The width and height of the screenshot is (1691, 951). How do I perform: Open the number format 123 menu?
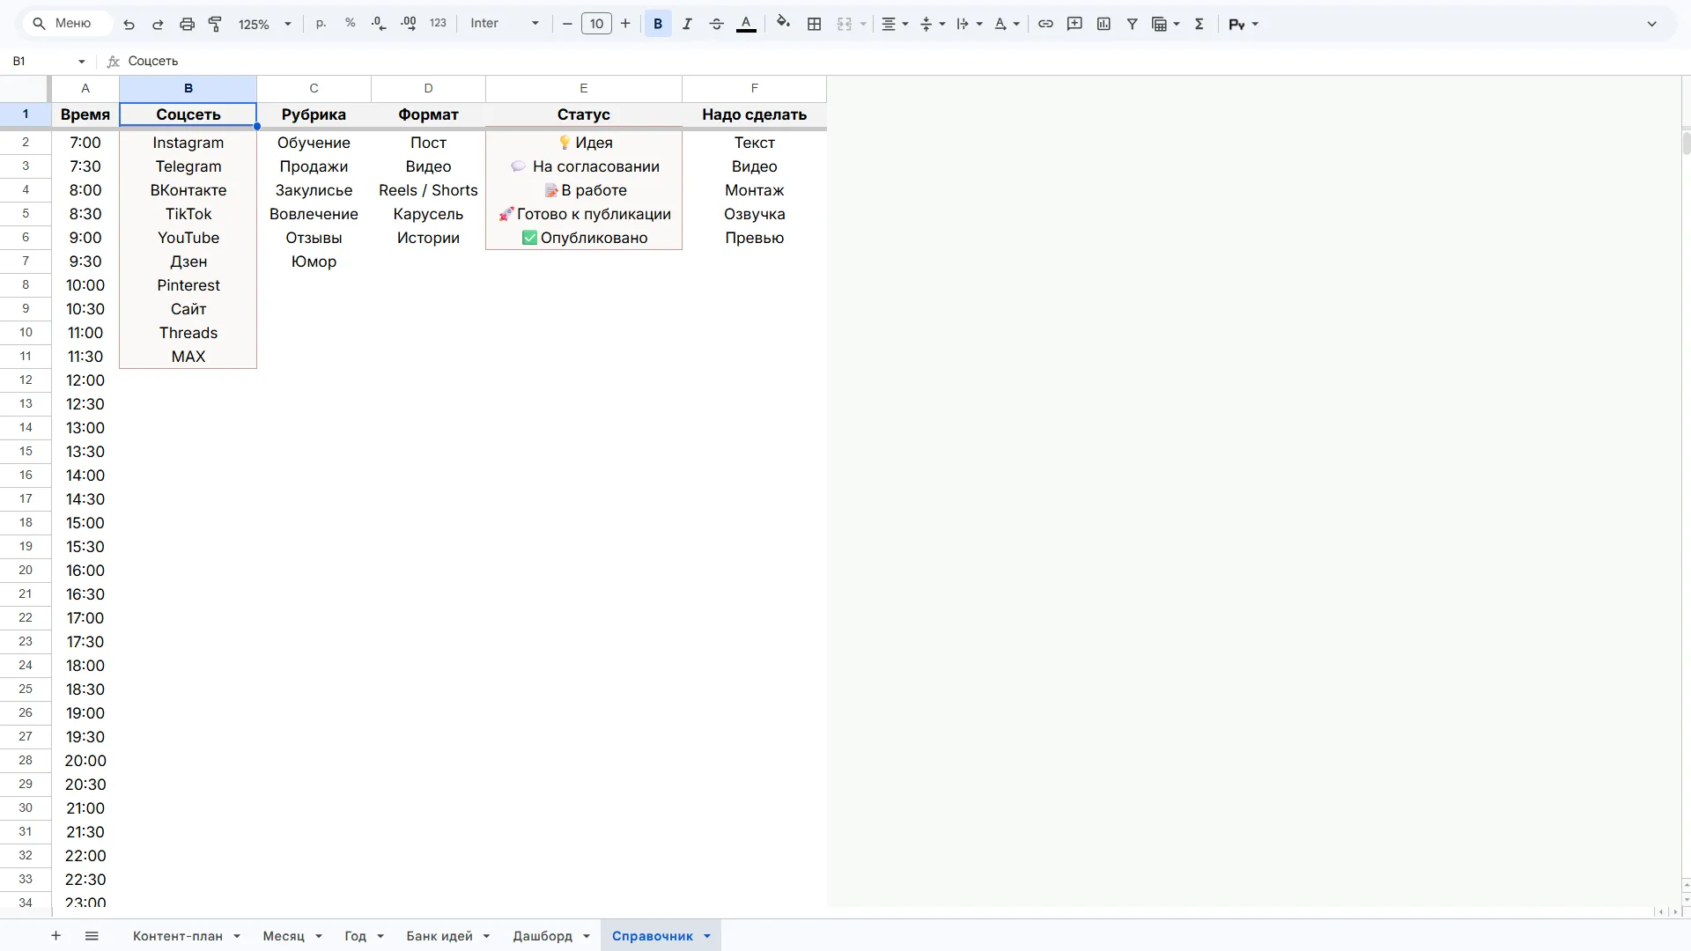(438, 24)
